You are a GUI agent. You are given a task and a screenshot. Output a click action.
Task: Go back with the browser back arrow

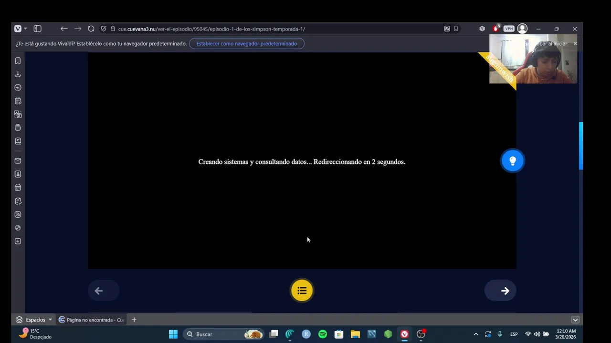coord(64,29)
